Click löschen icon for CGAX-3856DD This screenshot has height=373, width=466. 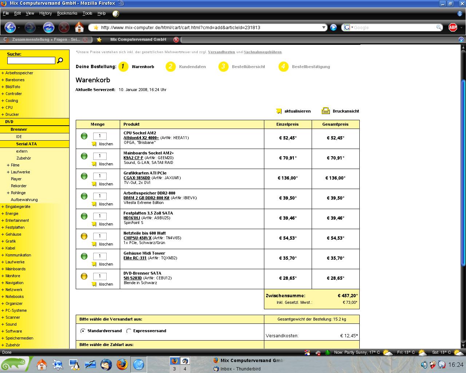click(x=94, y=184)
